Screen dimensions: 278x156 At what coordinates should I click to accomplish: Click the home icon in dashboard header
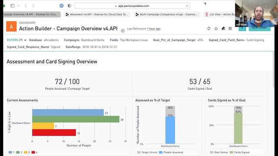tap(223, 29)
